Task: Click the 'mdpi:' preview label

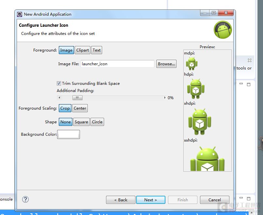Action: coord(189,53)
